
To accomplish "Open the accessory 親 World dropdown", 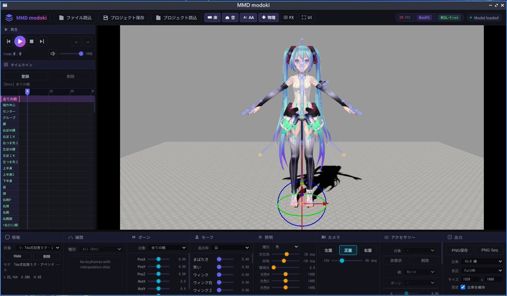I will (419, 272).
